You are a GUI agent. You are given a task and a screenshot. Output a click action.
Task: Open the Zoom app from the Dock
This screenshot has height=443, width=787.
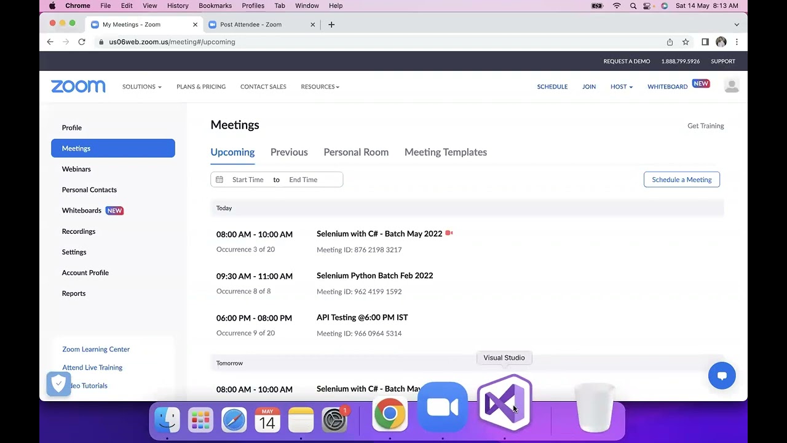443,407
